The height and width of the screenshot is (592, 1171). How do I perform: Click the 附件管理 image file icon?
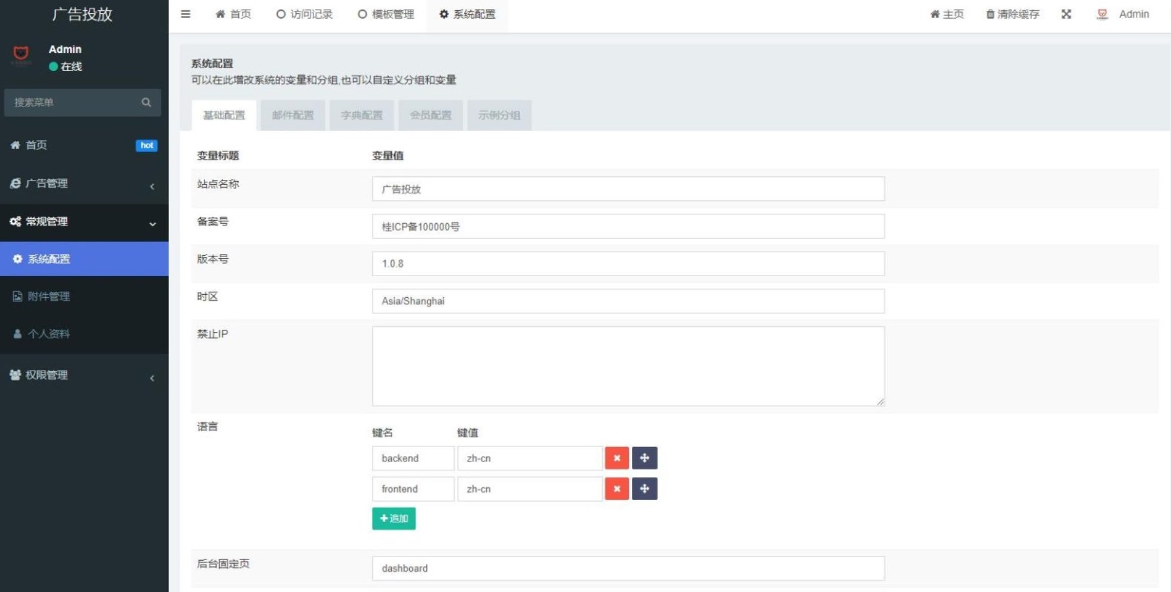point(17,296)
